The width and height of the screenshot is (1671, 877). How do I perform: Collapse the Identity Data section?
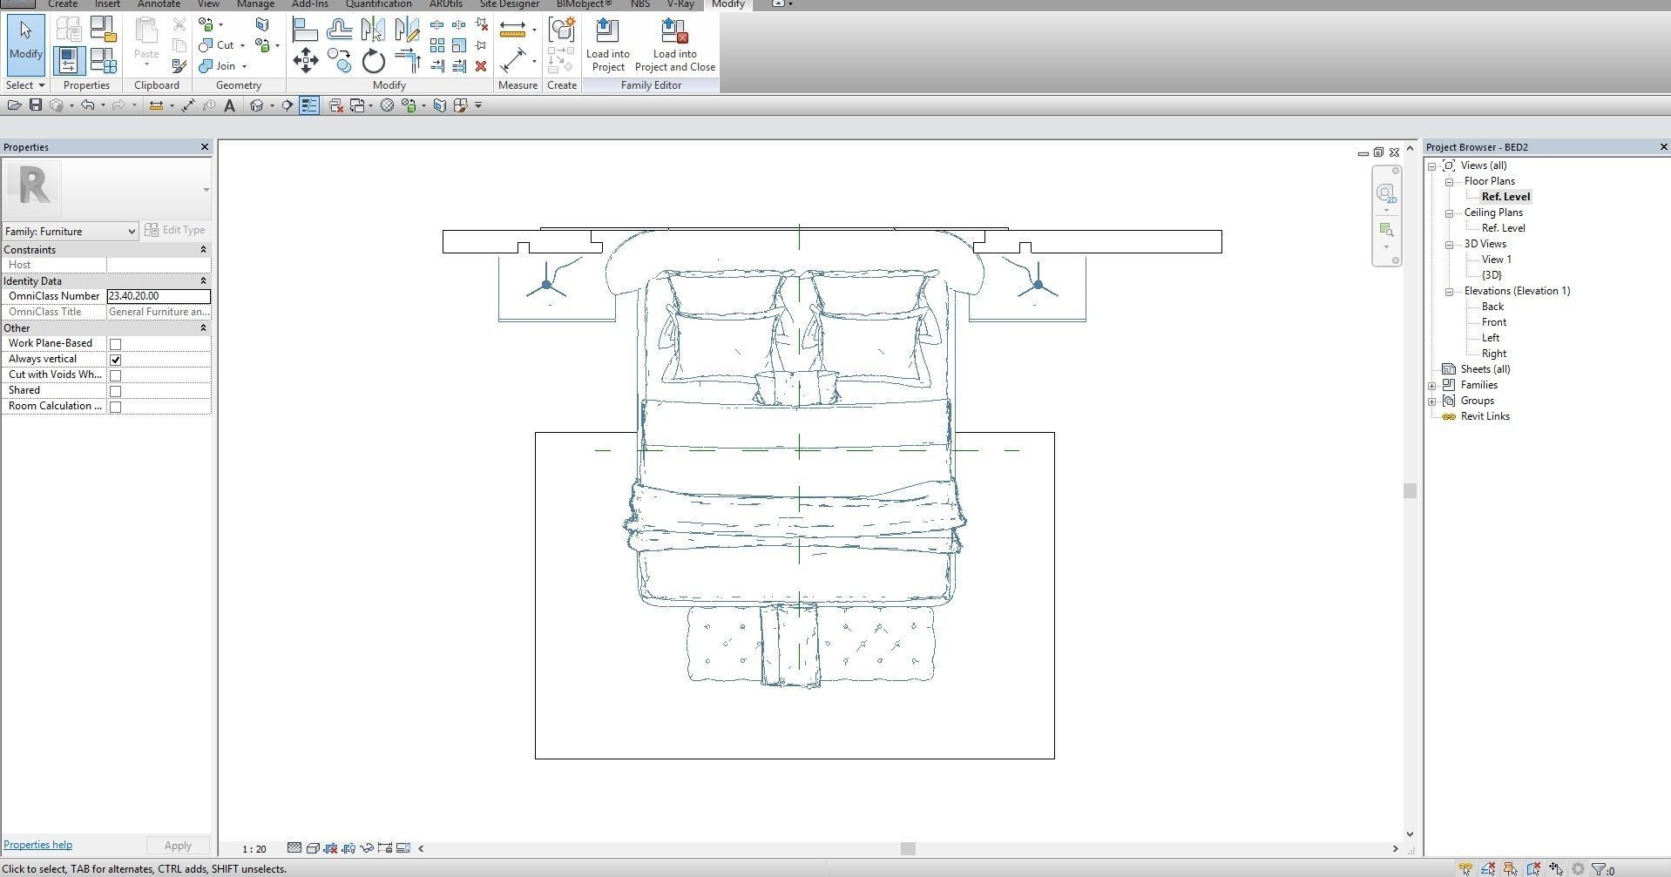click(x=203, y=281)
